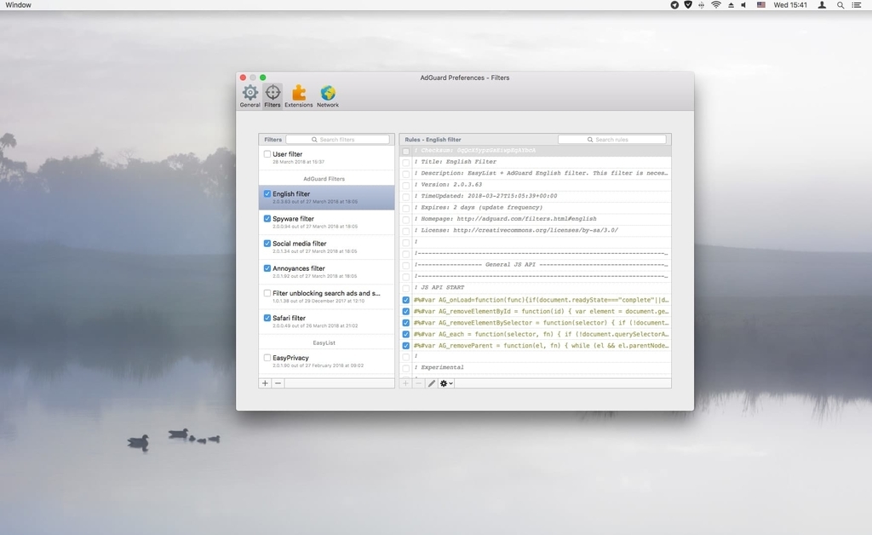Open the volume control in menu bar
The image size is (872, 535).
(x=744, y=5)
